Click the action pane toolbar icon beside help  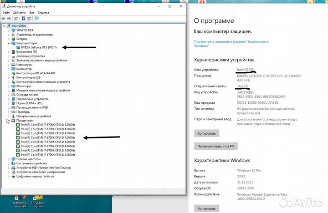tap(29, 19)
